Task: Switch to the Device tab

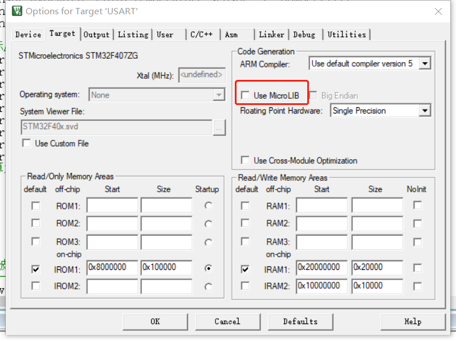Action: 28,35
